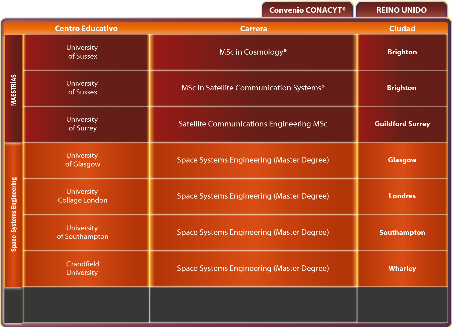The width and height of the screenshot is (452, 327).
Task: Click the Southampton city cell
Action: (402, 232)
